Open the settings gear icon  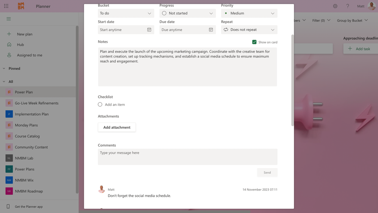335,6
